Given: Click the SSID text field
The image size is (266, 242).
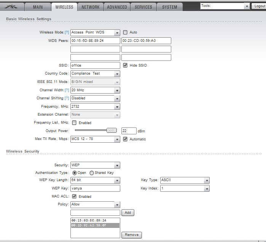Looking at the screenshot, I should pos(95,65).
